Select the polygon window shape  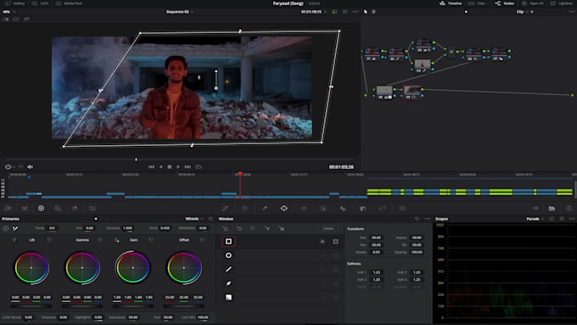tap(228, 269)
